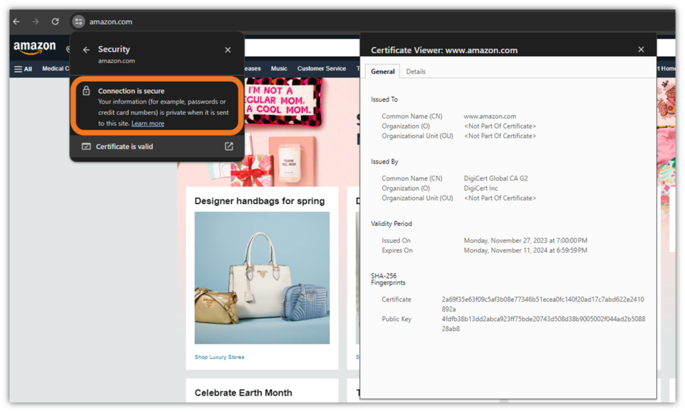Click the Security panel heading
Image resolution: width=685 pixels, height=412 pixels.
pyautogui.click(x=114, y=49)
